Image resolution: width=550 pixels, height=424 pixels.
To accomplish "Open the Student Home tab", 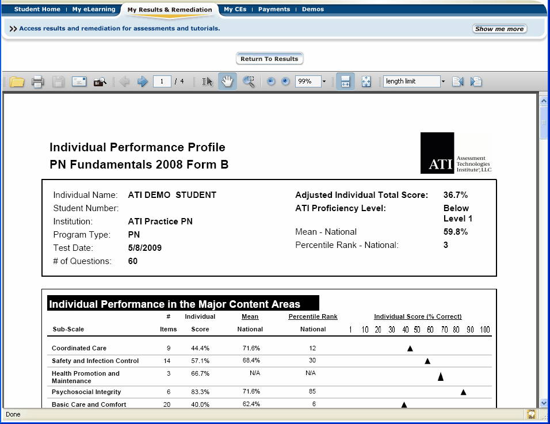I will tap(37, 9).
